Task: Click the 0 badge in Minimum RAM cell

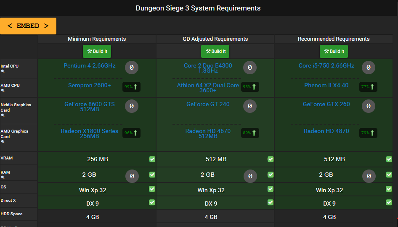Action: coord(132,176)
